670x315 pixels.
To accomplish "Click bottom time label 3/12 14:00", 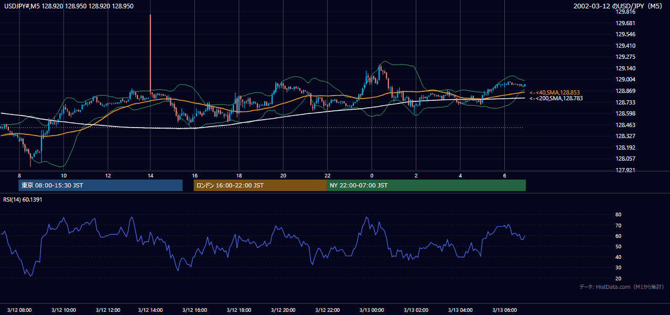I will (x=152, y=310).
